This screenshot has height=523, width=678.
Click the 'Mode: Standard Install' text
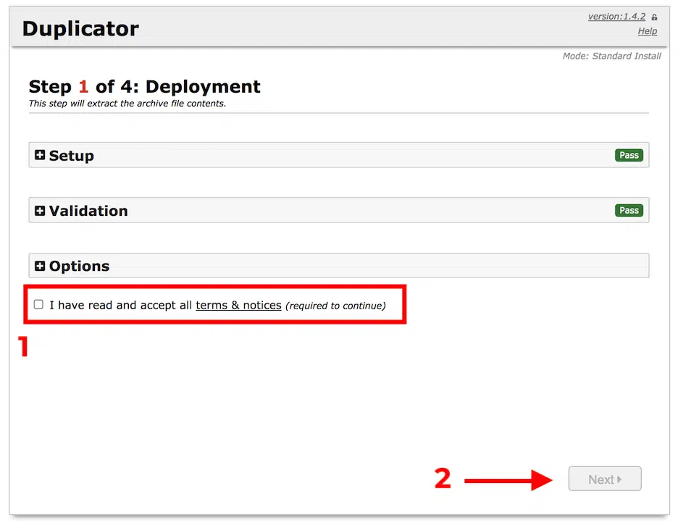611,57
